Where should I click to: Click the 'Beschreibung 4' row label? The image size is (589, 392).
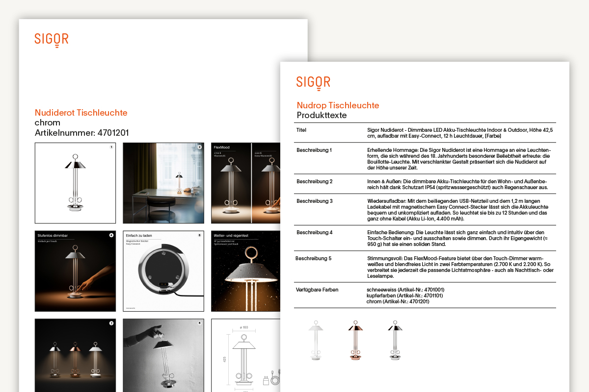(315, 232)
